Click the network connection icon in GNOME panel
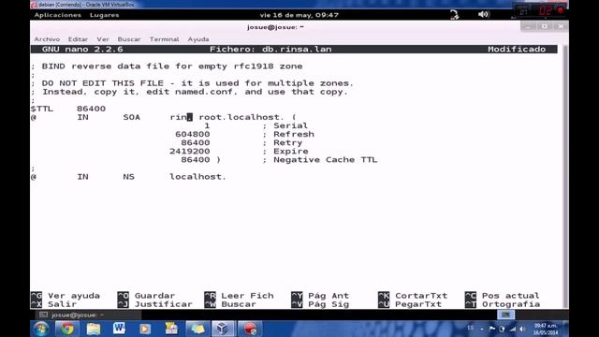599x337 pixels. coord(454,15)
